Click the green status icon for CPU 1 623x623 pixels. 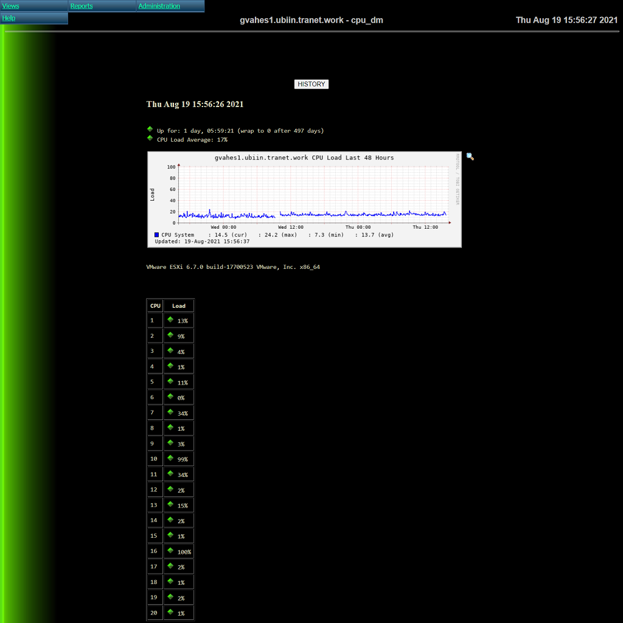(x=170, y=319)
